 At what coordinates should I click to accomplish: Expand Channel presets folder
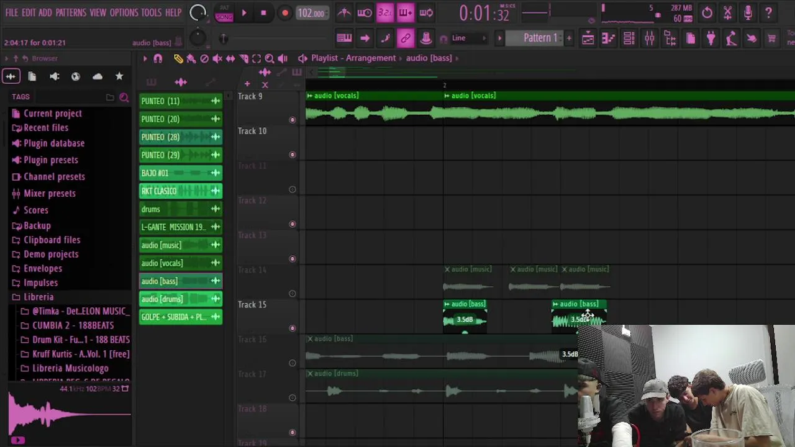click(x=54, y=177)
